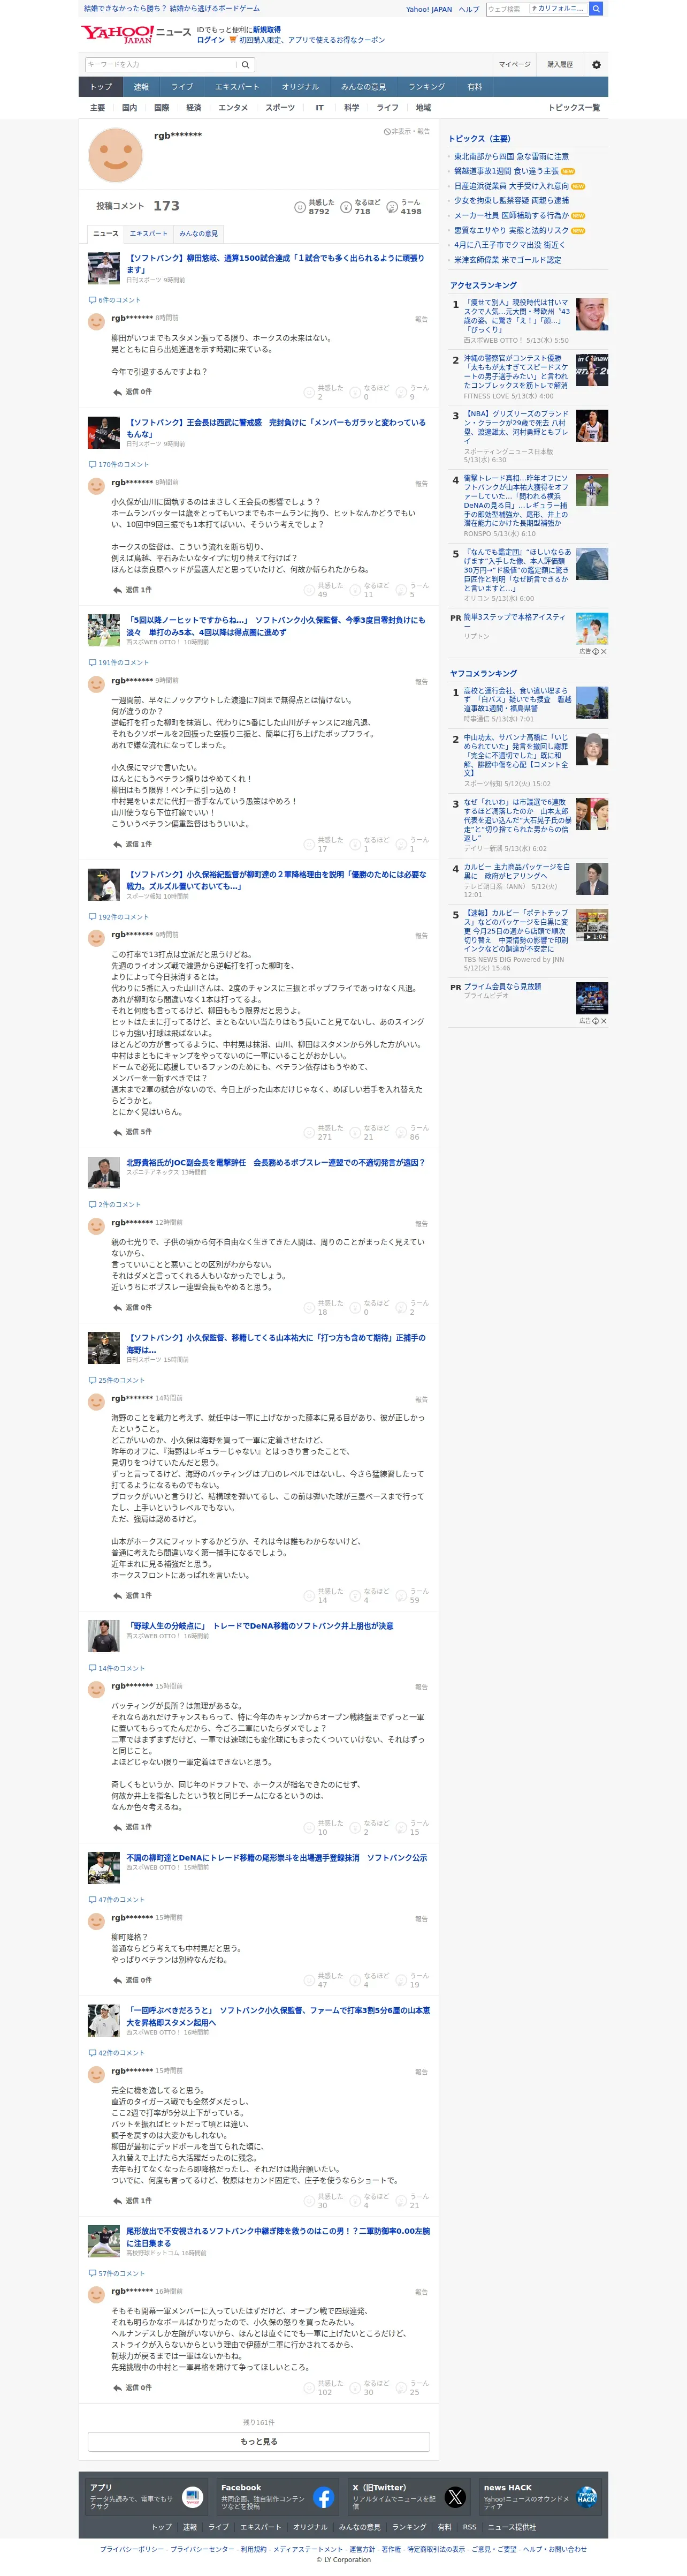Open article 北野貴裕氏がJOC副会長を電撃辞任
The width and height of the screenshot is (687, 2576).
tap(276, 1162)
